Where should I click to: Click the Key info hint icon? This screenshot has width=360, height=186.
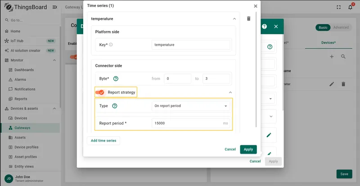pyautogui.click(x=111, y=45)
